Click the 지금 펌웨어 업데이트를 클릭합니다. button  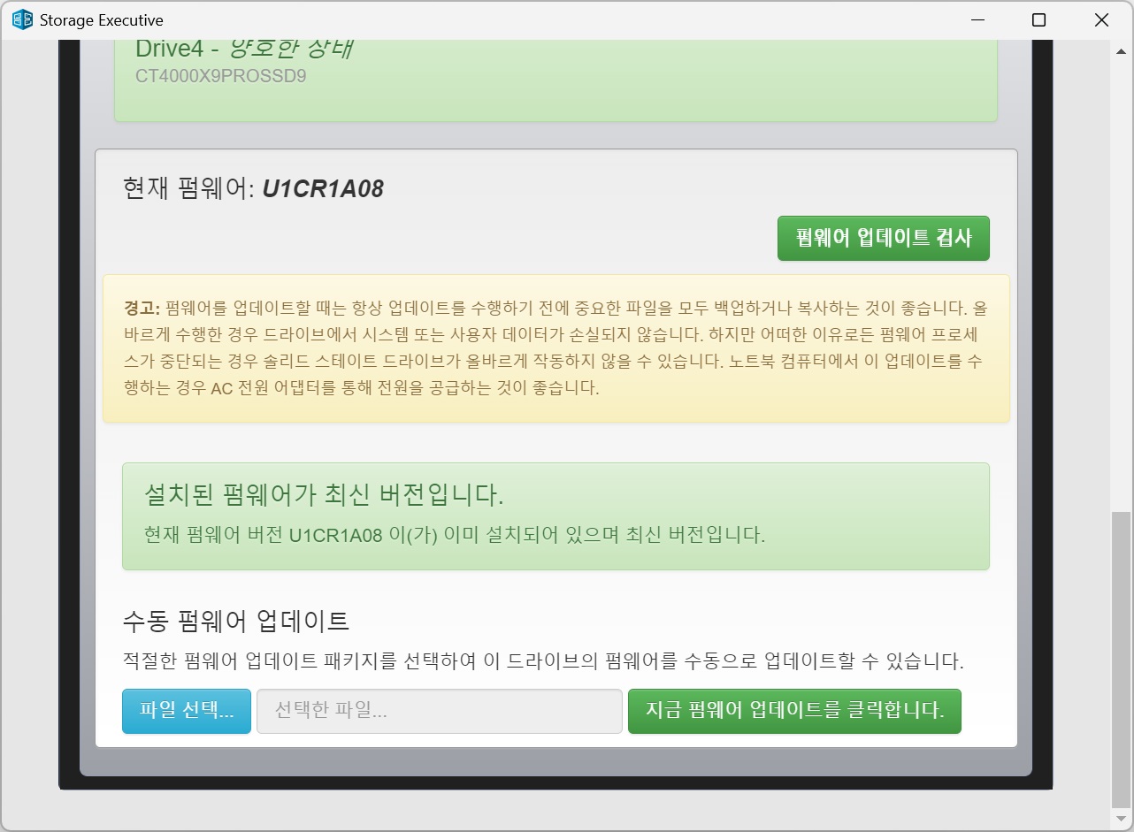point(794,711)
